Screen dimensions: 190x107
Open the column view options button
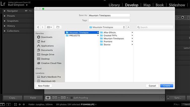tap(49, 27)
